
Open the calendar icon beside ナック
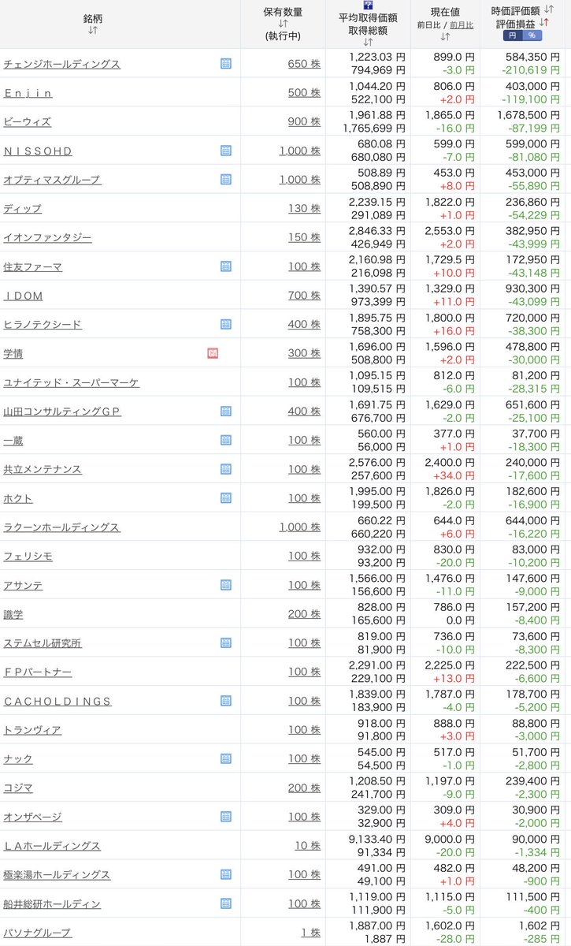225,758
